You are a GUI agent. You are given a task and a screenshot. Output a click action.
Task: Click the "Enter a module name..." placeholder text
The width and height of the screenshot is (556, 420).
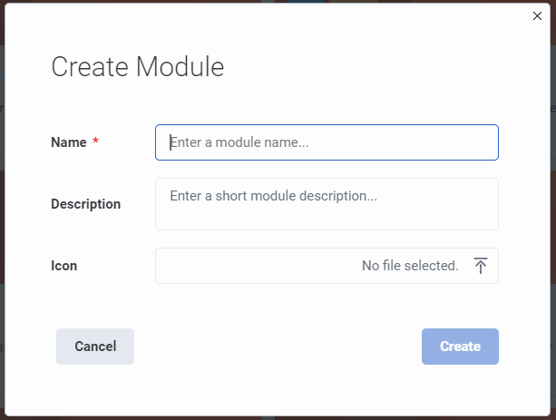[x=239, y=142]
